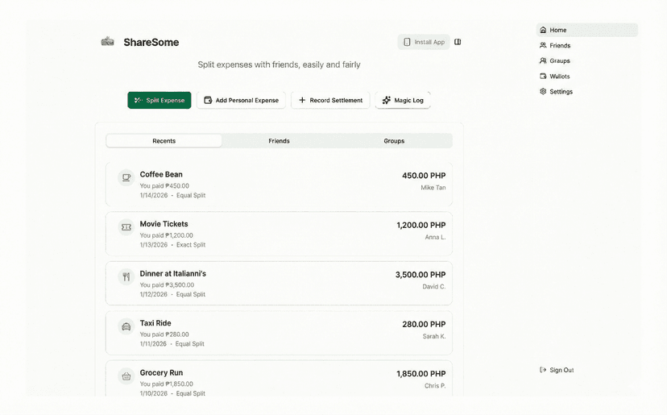
Task: Open Magic Log
Action: (403, 101)
